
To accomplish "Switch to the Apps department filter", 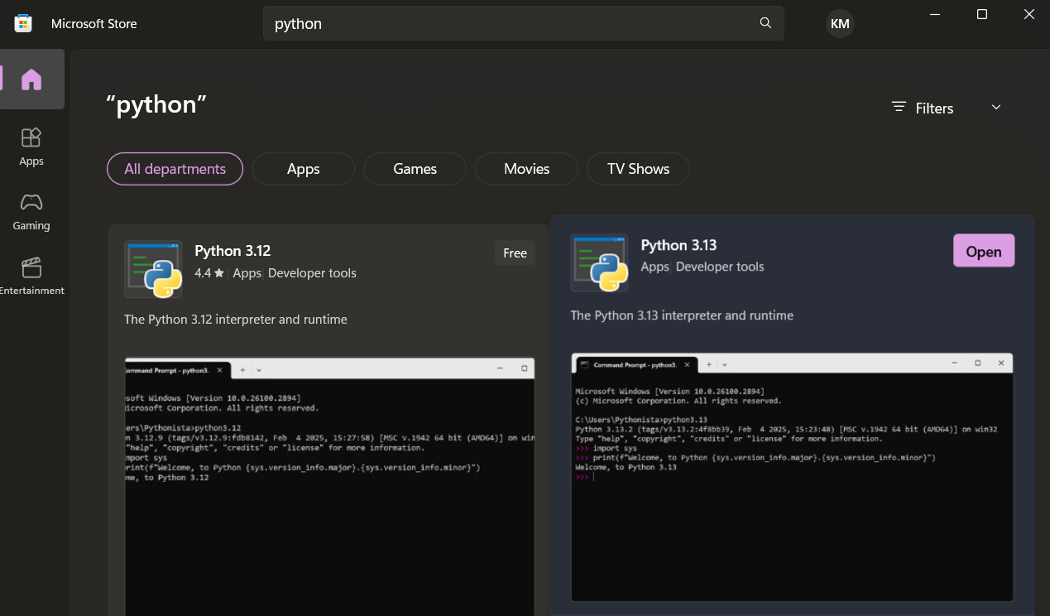I will (303, 169).
